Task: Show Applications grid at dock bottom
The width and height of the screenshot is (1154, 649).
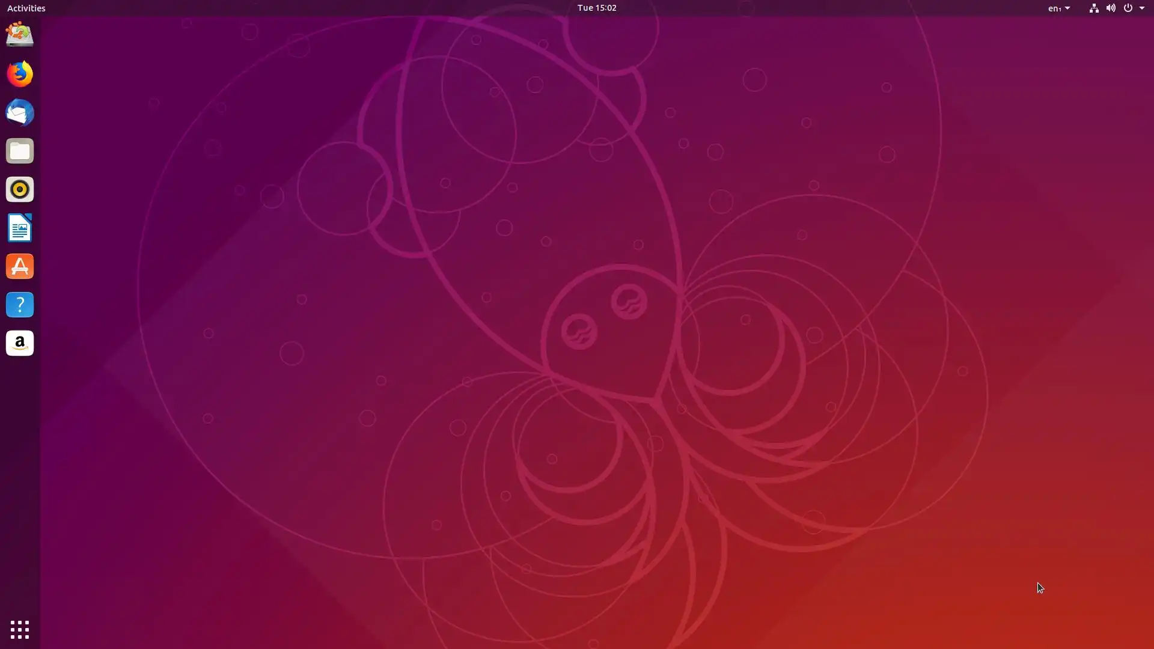Action: click(20, 629)
